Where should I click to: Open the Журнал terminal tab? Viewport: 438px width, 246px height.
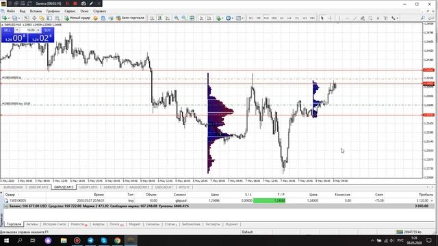(x=231, y=224)
